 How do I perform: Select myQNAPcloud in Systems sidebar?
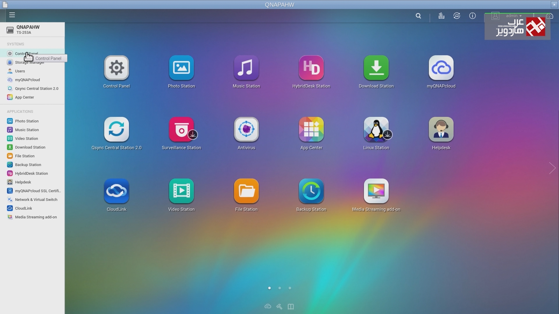[x=32, y=80]
